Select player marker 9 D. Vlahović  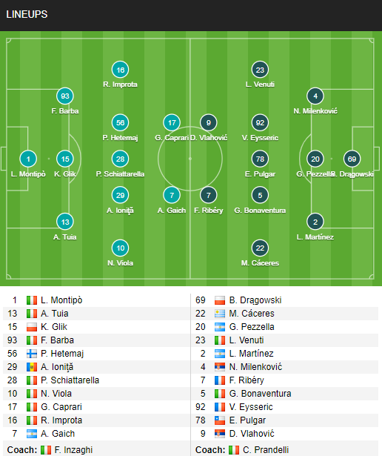209,122
